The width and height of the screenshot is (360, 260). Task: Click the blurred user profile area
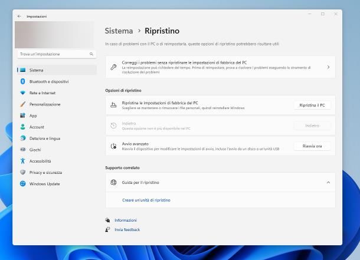54,35
